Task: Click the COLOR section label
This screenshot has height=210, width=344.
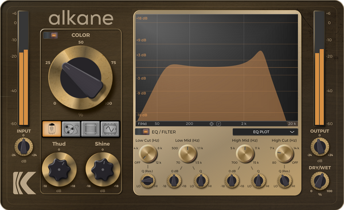Action: [x=81, y=35]
